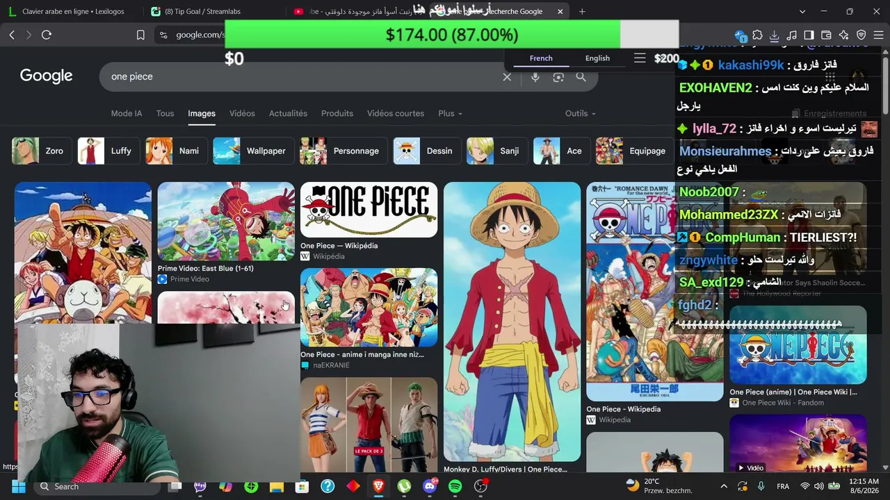
Task: Open OBS Studio from the taskbar
Action: [480, 486]
